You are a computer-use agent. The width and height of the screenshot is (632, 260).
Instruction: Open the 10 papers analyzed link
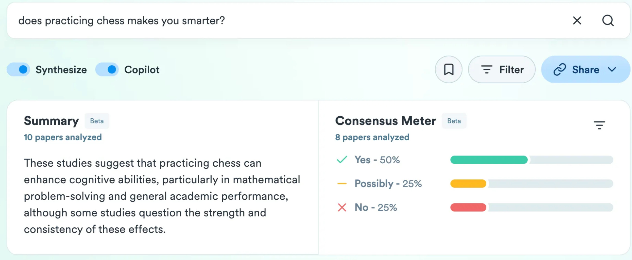pyautogui.click(x=63, y=137)
